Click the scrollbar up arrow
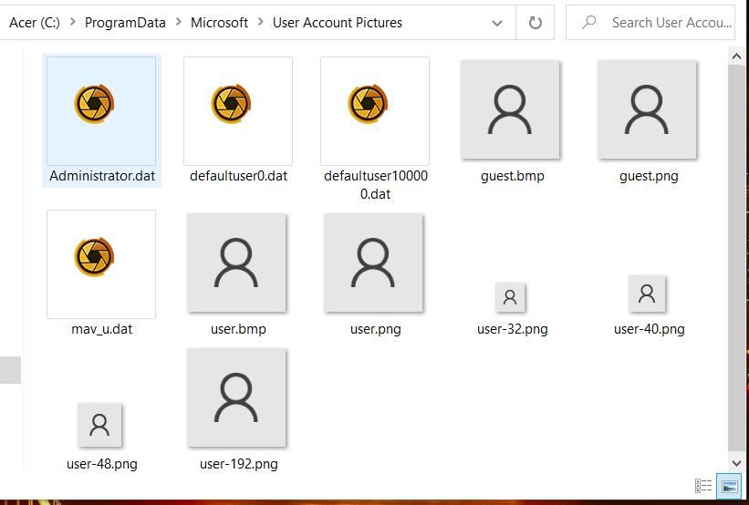The height and width of the screenshot is (505, 749). pyautogui.click(x=736, y=57)
